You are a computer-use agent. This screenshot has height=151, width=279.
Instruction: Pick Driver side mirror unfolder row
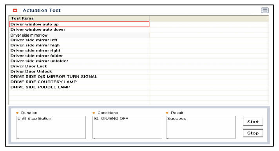point(79,61)
